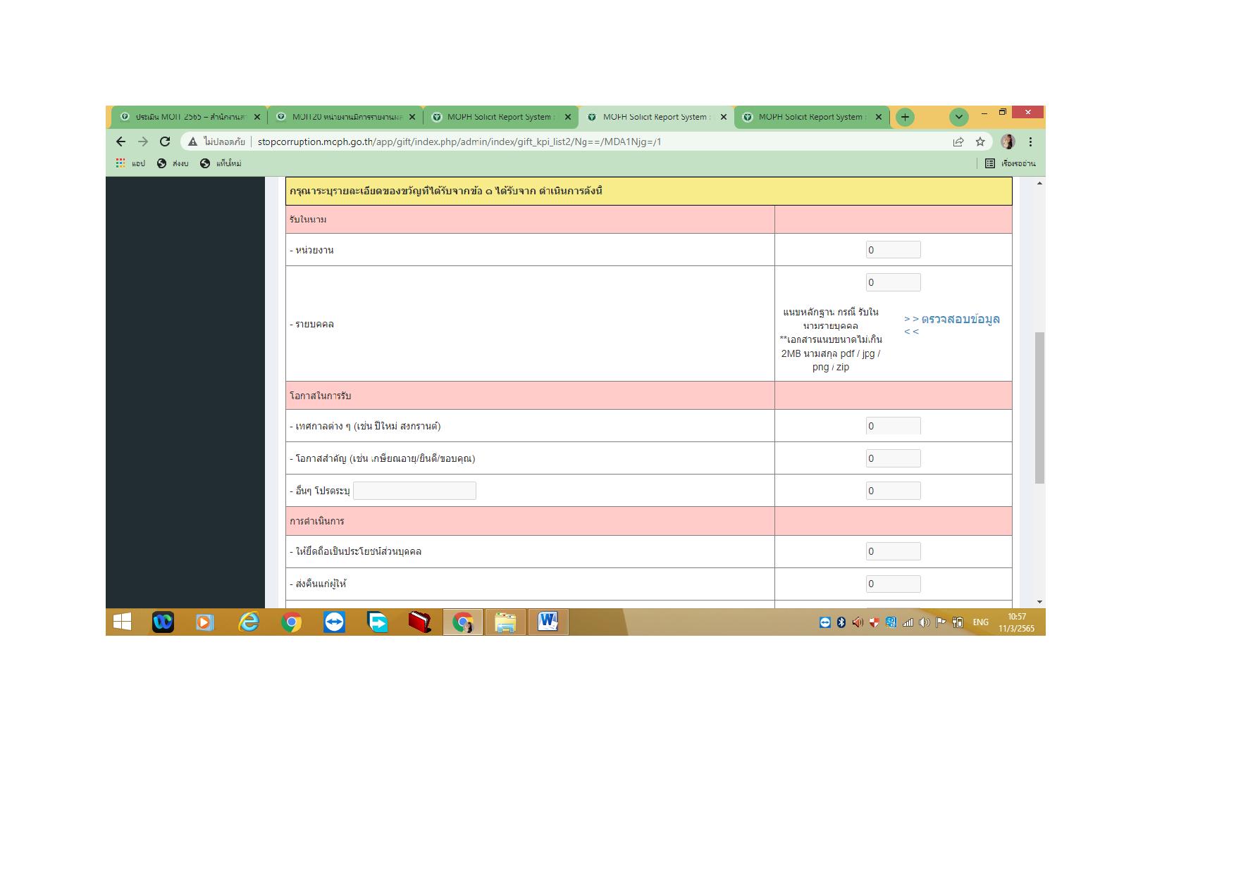This screenshot has width=1236, height=873.
Task: Open TeamViewer from the taskbar
Action: (x=334, y=622)
